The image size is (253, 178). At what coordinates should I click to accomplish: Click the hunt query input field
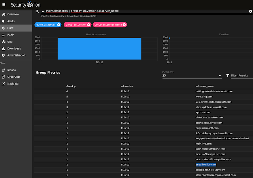click(146, 11)
